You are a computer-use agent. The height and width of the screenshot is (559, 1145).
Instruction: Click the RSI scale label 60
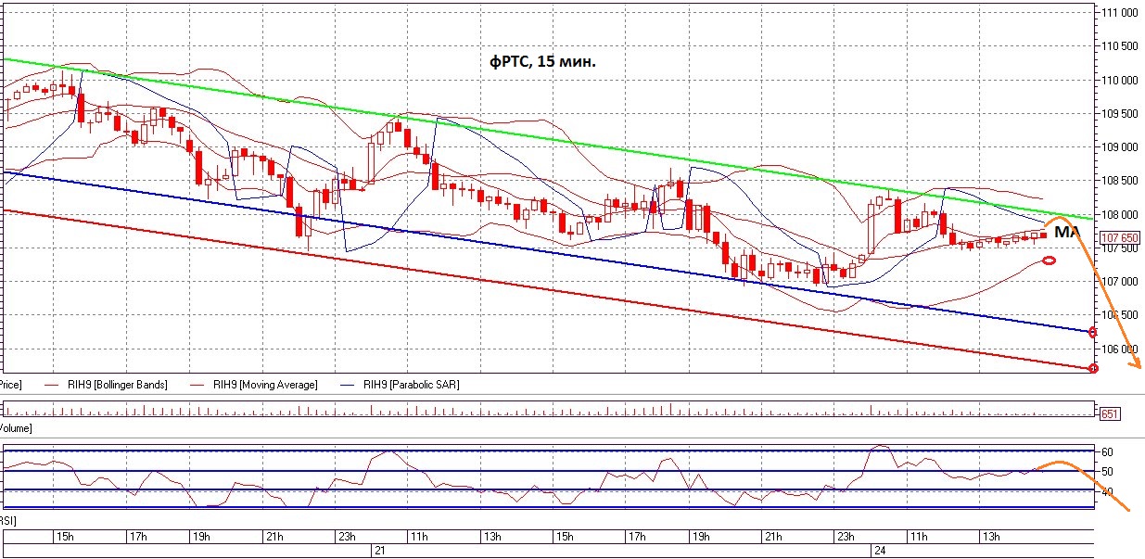pyautogui.click(x=1106, y=451)
